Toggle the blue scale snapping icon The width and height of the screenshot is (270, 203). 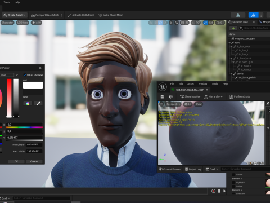coord(205,23)
